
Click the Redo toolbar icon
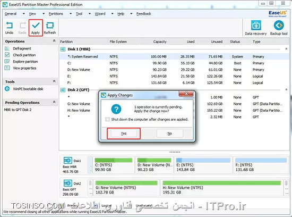pos(23,25)
